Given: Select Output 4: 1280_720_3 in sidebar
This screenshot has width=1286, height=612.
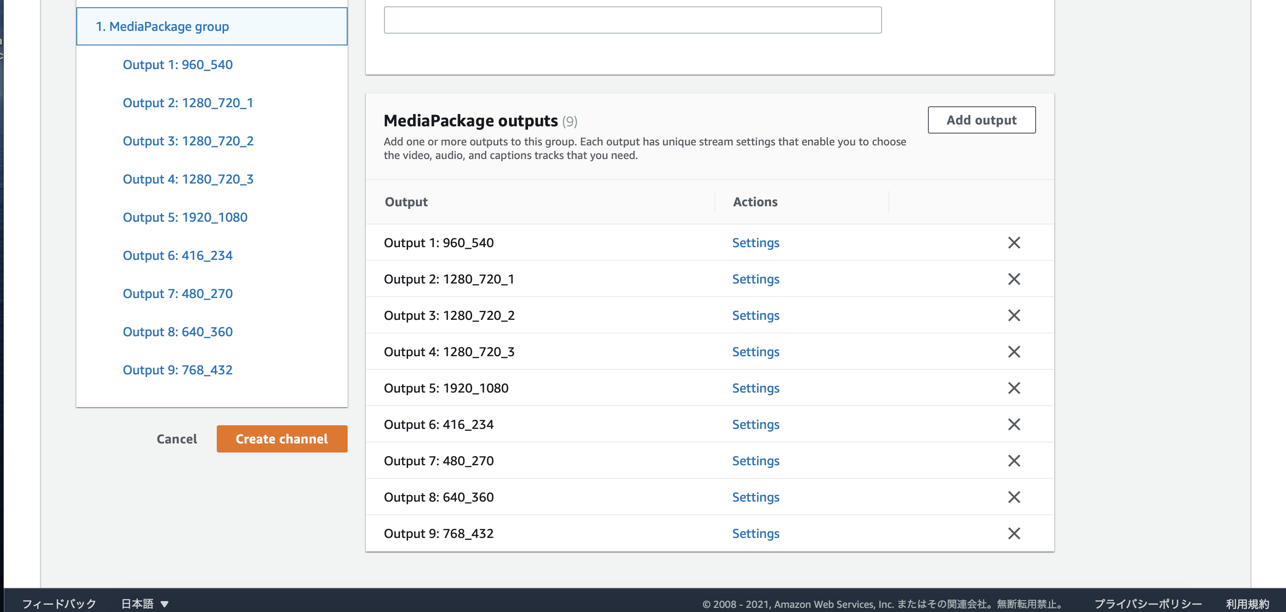Looking at the screenshot, I should tap(188, 179).
